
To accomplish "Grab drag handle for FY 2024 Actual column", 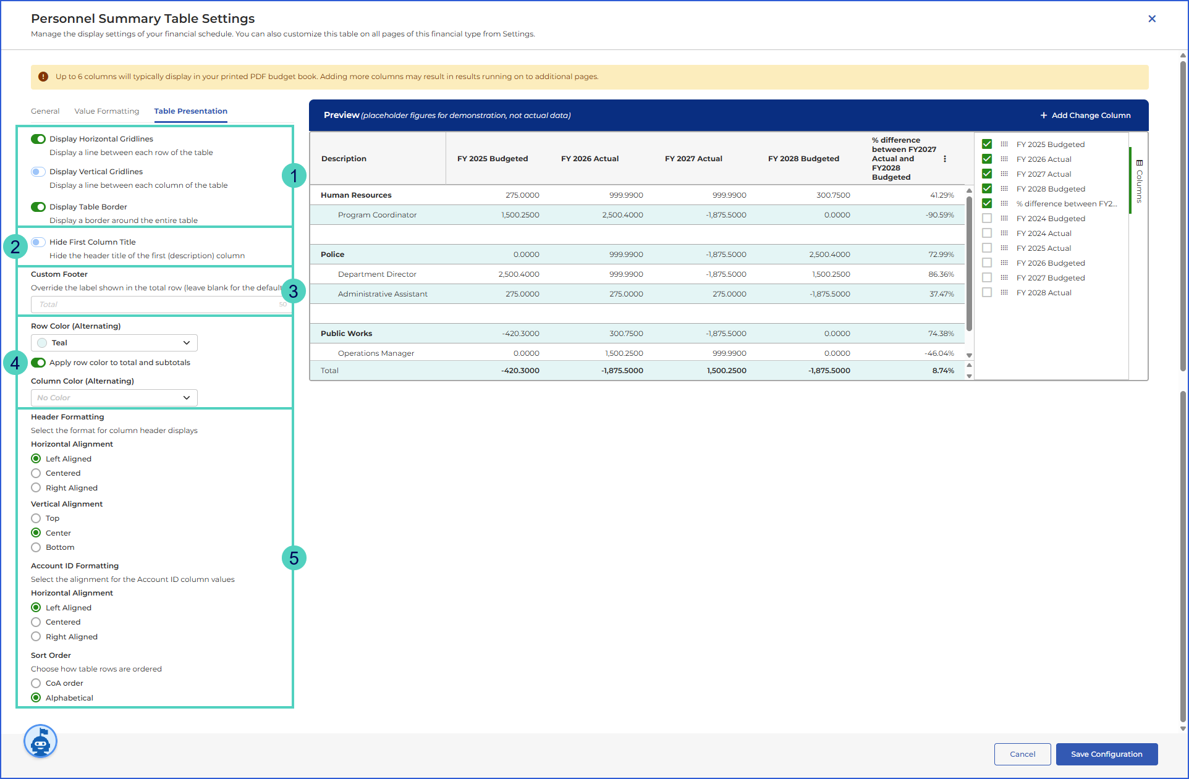I will [1004, 234].
